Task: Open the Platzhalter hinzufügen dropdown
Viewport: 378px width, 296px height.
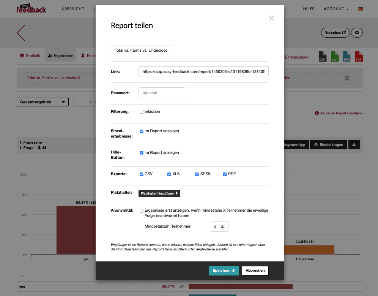Action: [159, 193]
